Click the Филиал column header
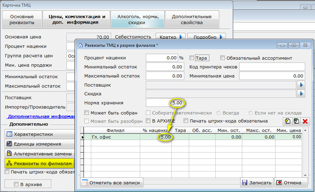 coord(115,131)
